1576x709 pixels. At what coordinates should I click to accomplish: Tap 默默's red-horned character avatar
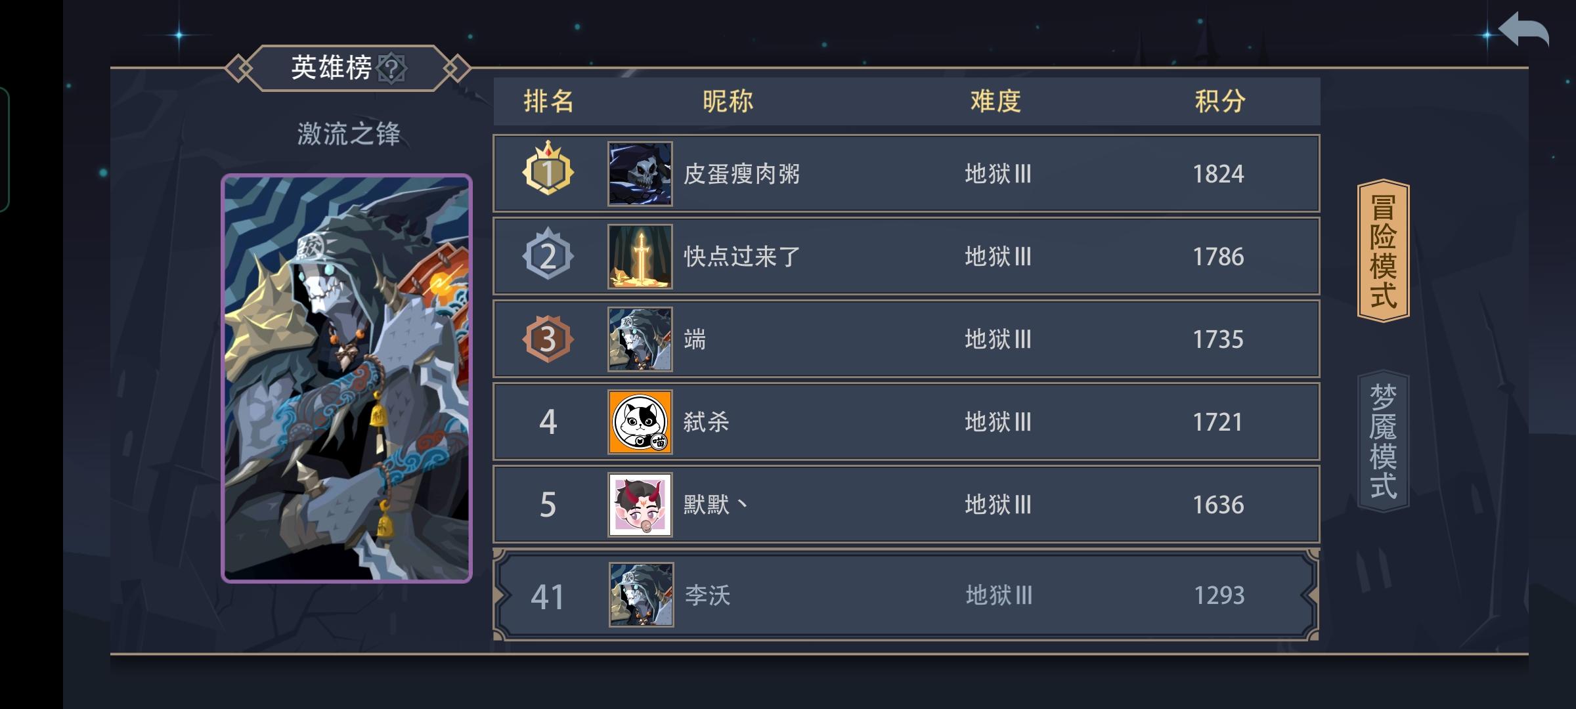[640, 505]
